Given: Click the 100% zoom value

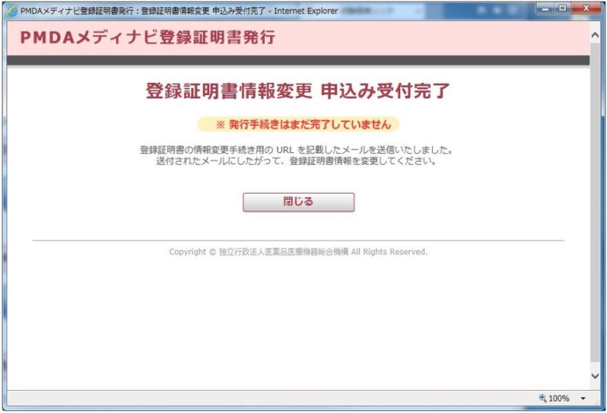Looking at the screenshot, I should pyautogui.click(x=559, y=398).
